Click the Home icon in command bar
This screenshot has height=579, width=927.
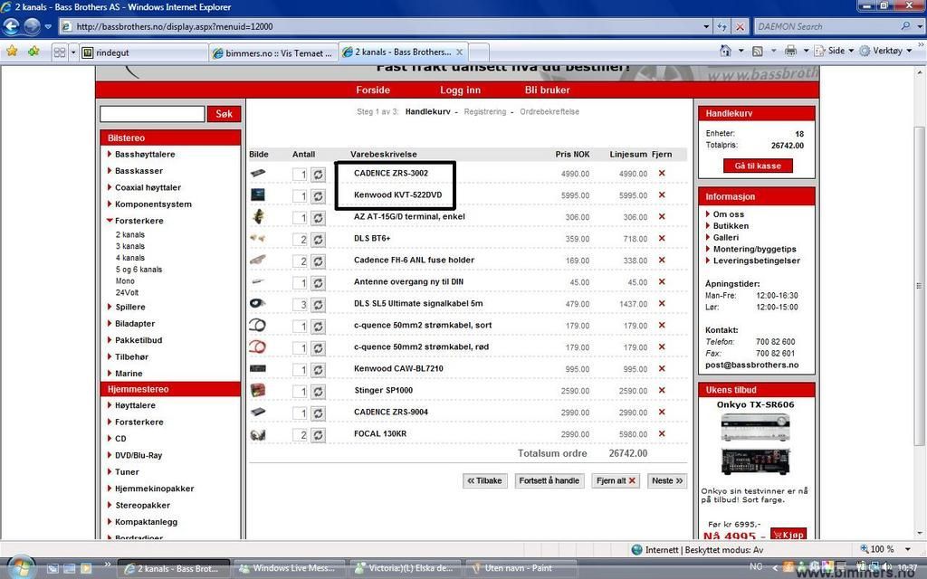click(725, 51)
